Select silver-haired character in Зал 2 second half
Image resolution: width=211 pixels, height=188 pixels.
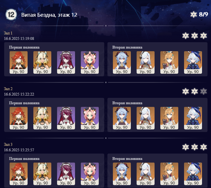tap(146, 118)
